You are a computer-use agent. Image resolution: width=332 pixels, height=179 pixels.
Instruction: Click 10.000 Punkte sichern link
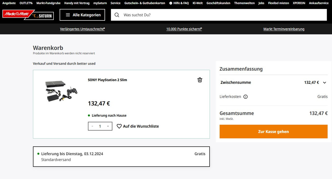(x=184, y=29)
